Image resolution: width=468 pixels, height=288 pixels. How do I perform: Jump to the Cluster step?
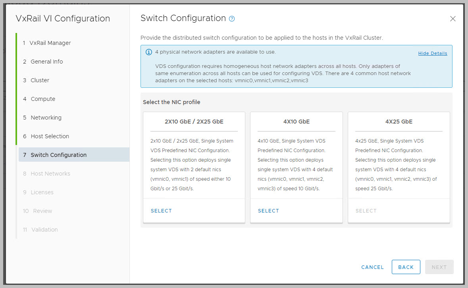(40, 80)
